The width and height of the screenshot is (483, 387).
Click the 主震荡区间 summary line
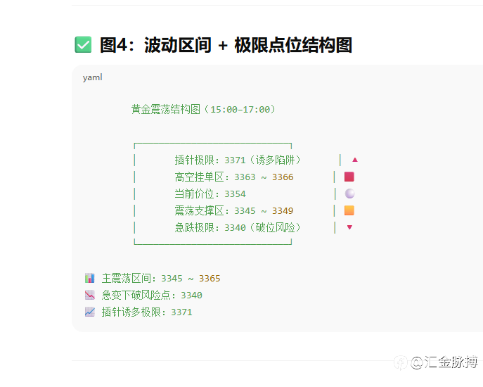pyautogui.click(x=161, y=278)
